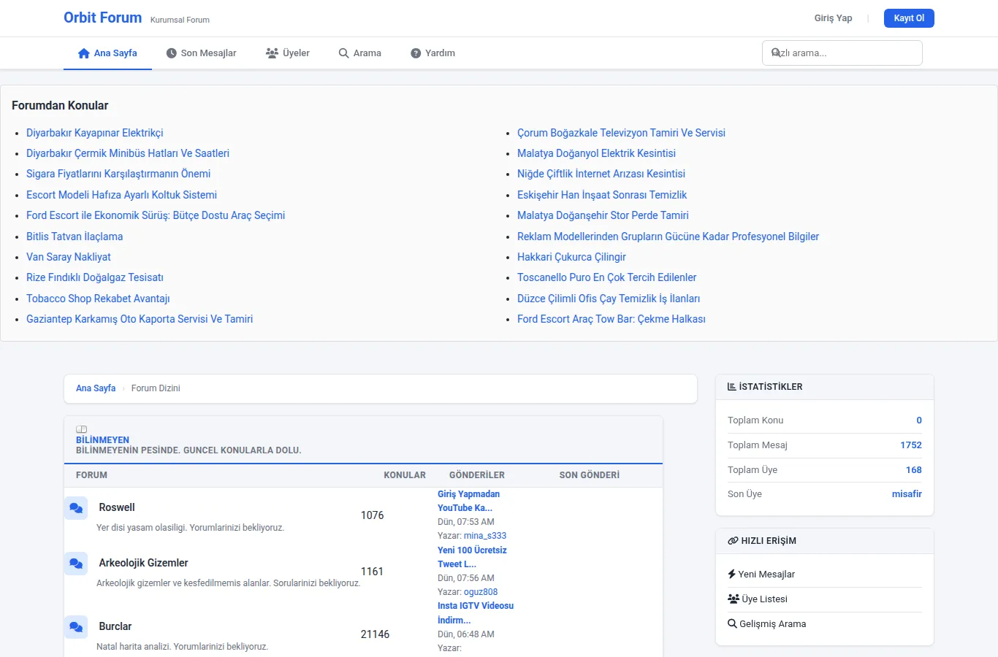Click the magnifier icon next to Arama
998x657 pixels.
[343, 53]
